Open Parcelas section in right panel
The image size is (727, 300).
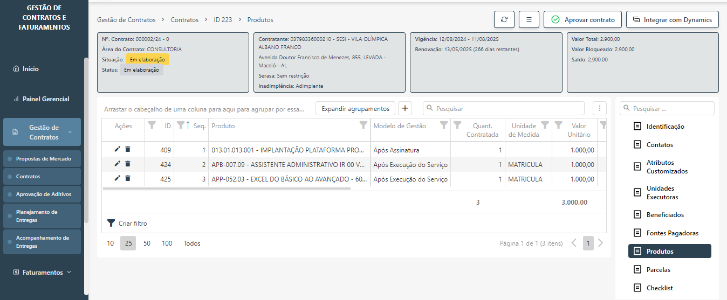point(658,270)
